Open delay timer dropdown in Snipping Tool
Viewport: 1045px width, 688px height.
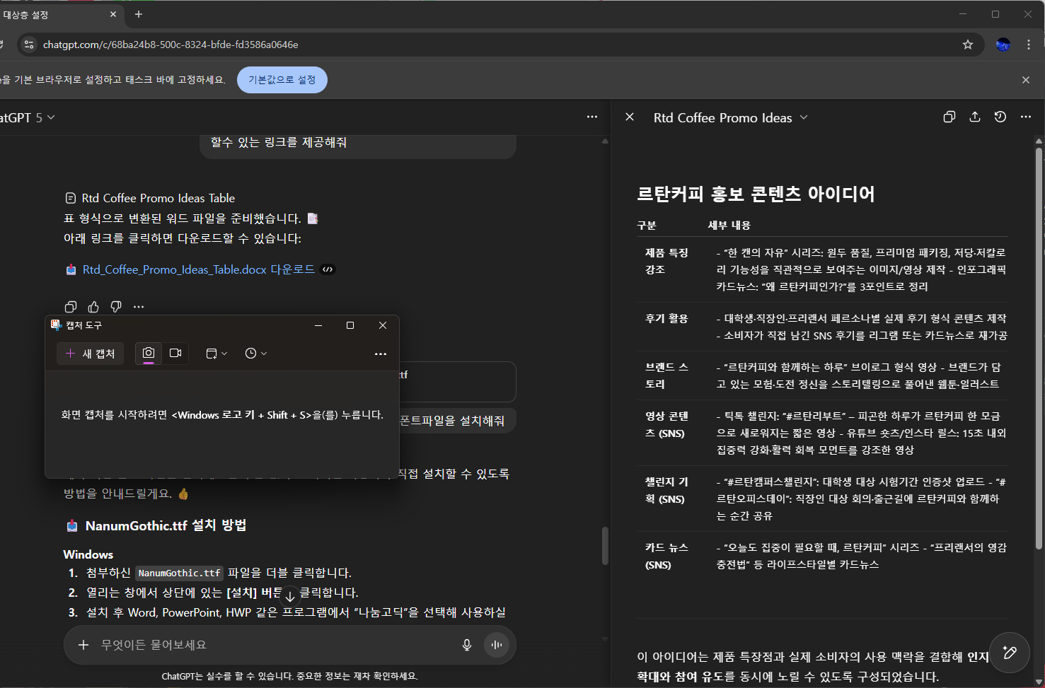[x=256, y=354]
